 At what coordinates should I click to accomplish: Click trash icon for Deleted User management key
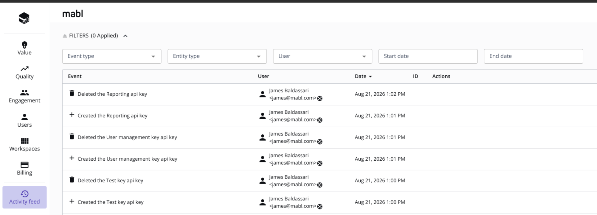point(72,136)
